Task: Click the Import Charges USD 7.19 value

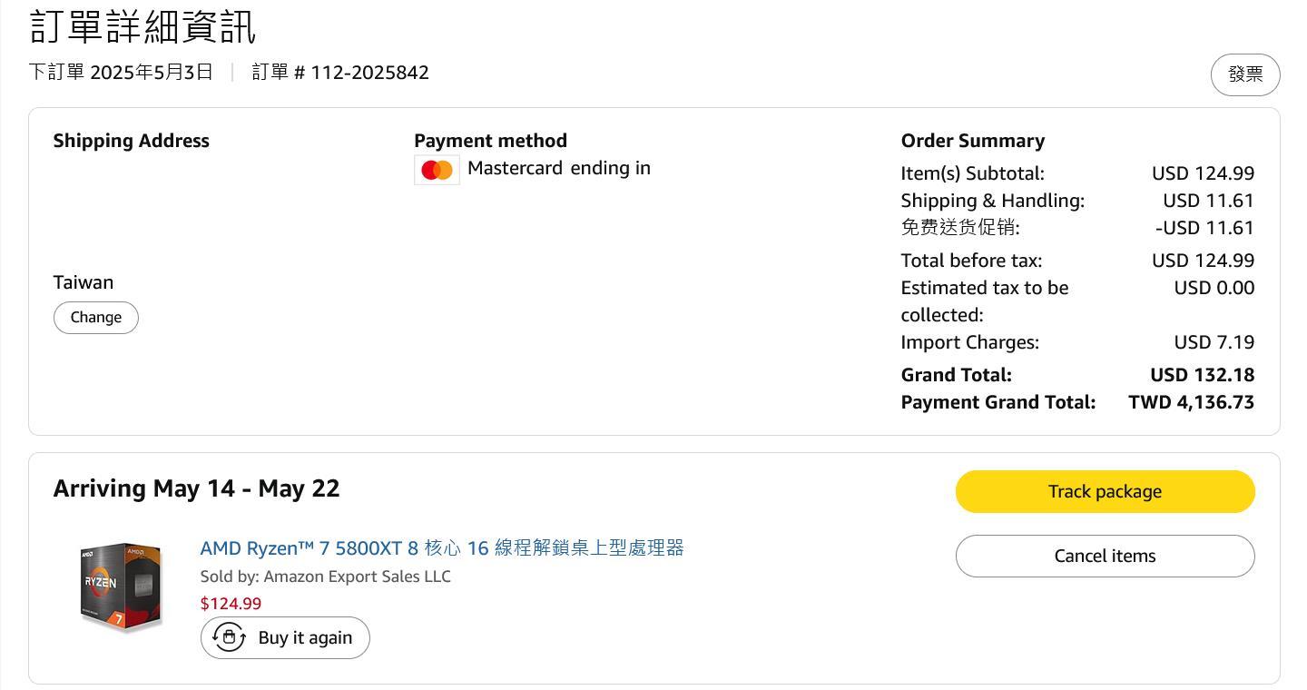Action: (x=1214, y=342)
